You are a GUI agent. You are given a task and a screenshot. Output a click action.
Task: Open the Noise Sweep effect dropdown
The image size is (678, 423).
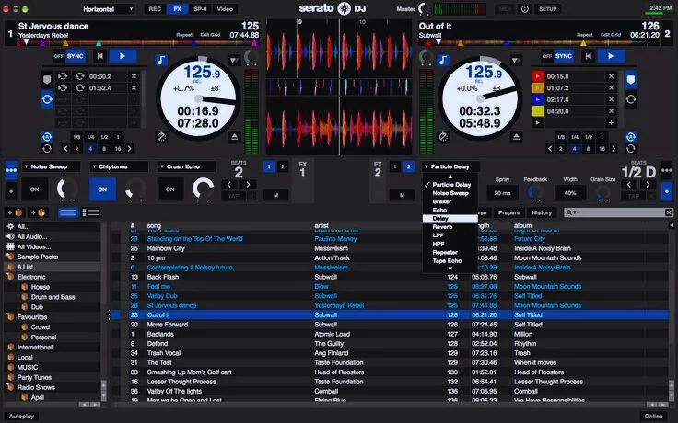pyautogui.click(x=51, y=166)
